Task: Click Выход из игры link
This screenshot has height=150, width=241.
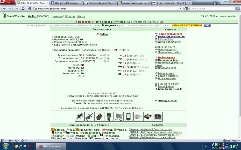Action: point(168,101)
